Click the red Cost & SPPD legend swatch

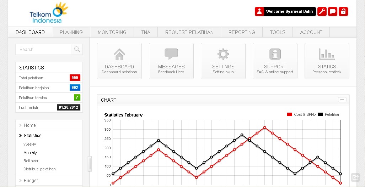point(289,114)
